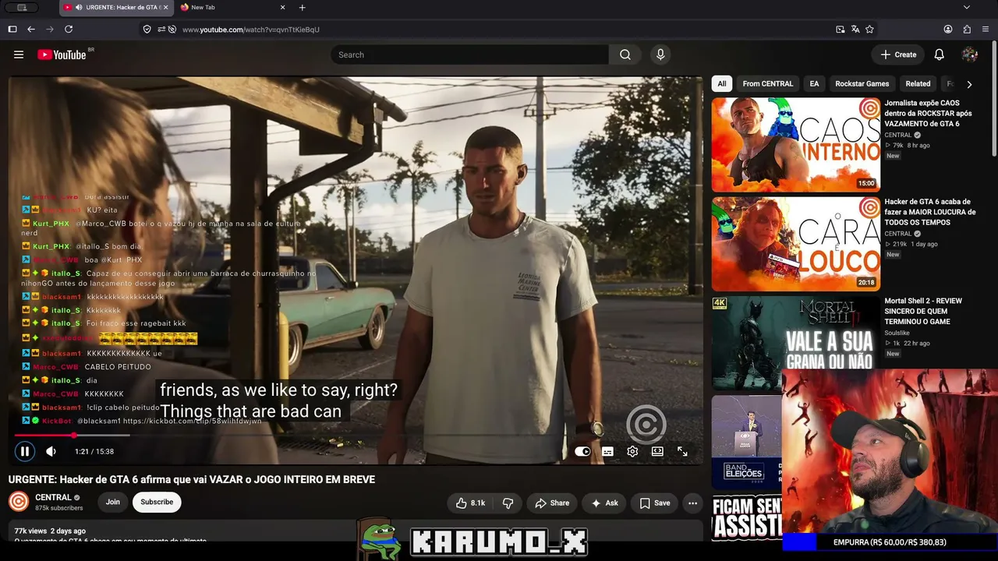This screenshot has width=998, height=561.
Task: Expand the video description box
Action: (356, 531)
